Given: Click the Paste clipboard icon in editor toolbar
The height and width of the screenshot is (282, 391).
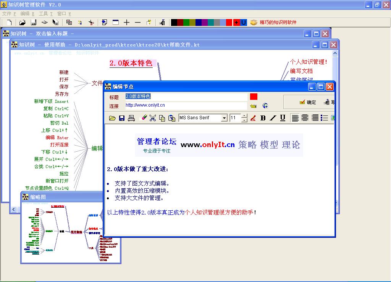Looking at the screenshot, I should (172, 118).
